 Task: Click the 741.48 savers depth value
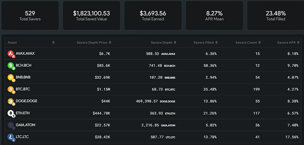155,65
